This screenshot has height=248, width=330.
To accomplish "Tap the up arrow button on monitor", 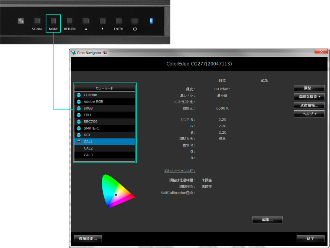I will point(86,21).
